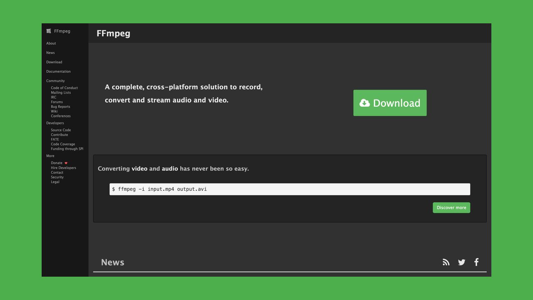Screen dimensions: 533x300
Task: Open the Contact link
Action: (x=57, y=172)
